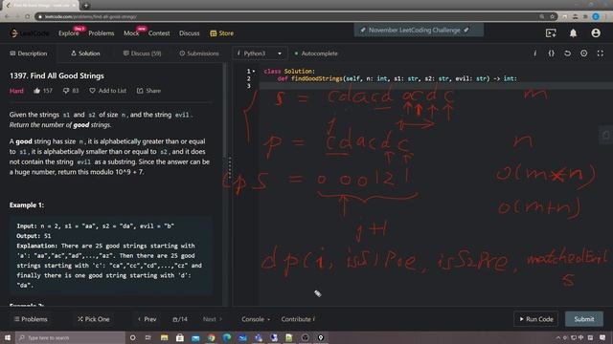Screen dimensions: 613x344
Task: Open Discuss in top navigation
Action: (x=190, y=33)
